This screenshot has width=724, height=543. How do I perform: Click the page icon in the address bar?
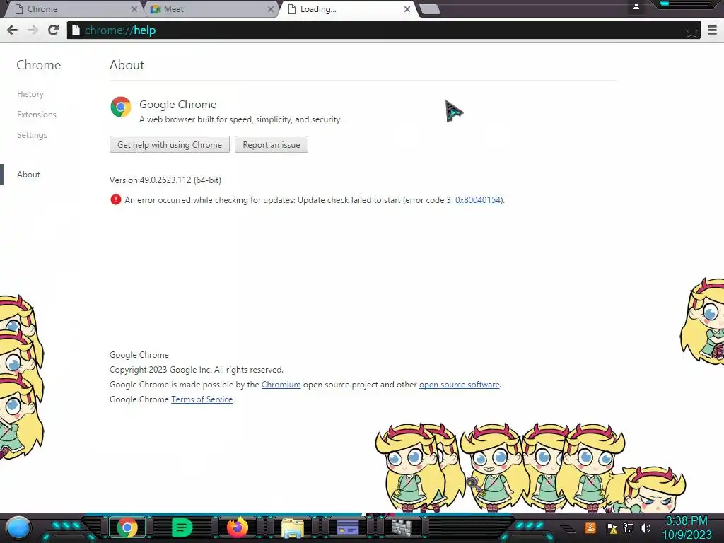pyautogui.click(x=76, y=30)
